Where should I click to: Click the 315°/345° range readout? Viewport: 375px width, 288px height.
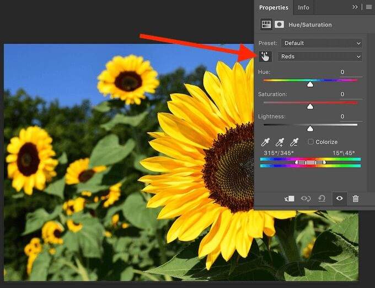point(278,153)
